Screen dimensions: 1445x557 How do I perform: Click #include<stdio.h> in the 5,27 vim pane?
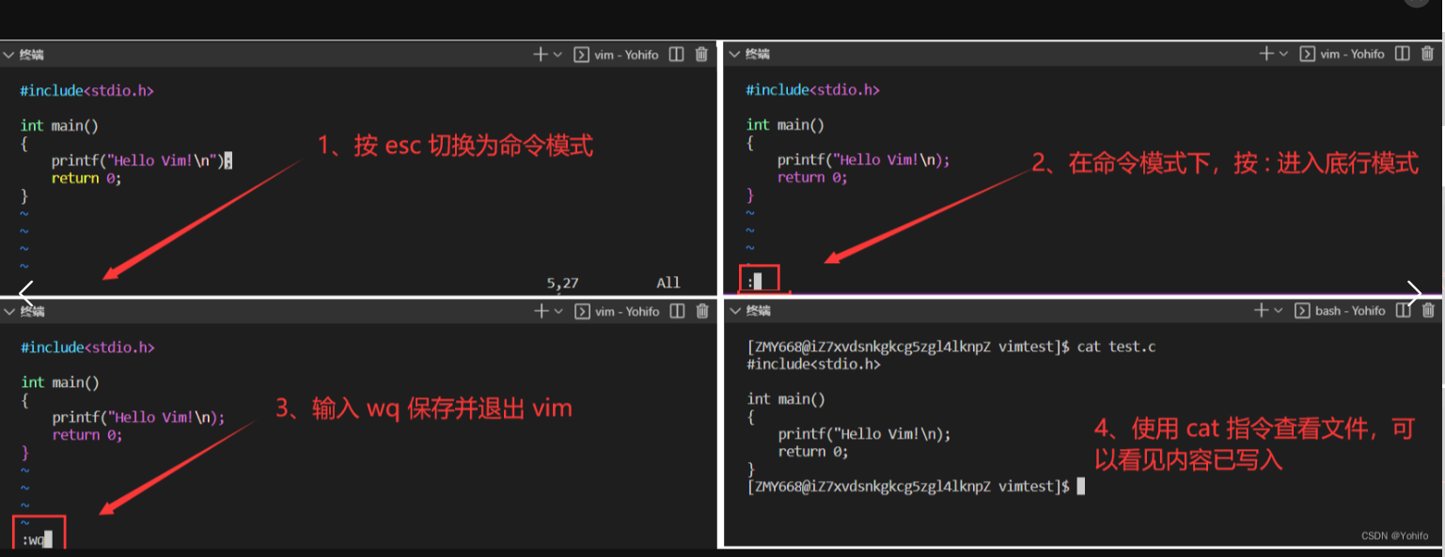(x=87, y=91)
